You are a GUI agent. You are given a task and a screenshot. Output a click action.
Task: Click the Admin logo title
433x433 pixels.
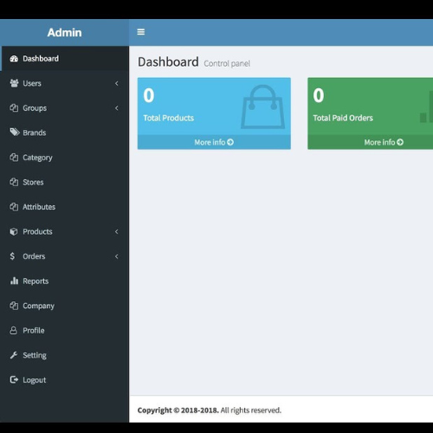click(x=64, y=32)
